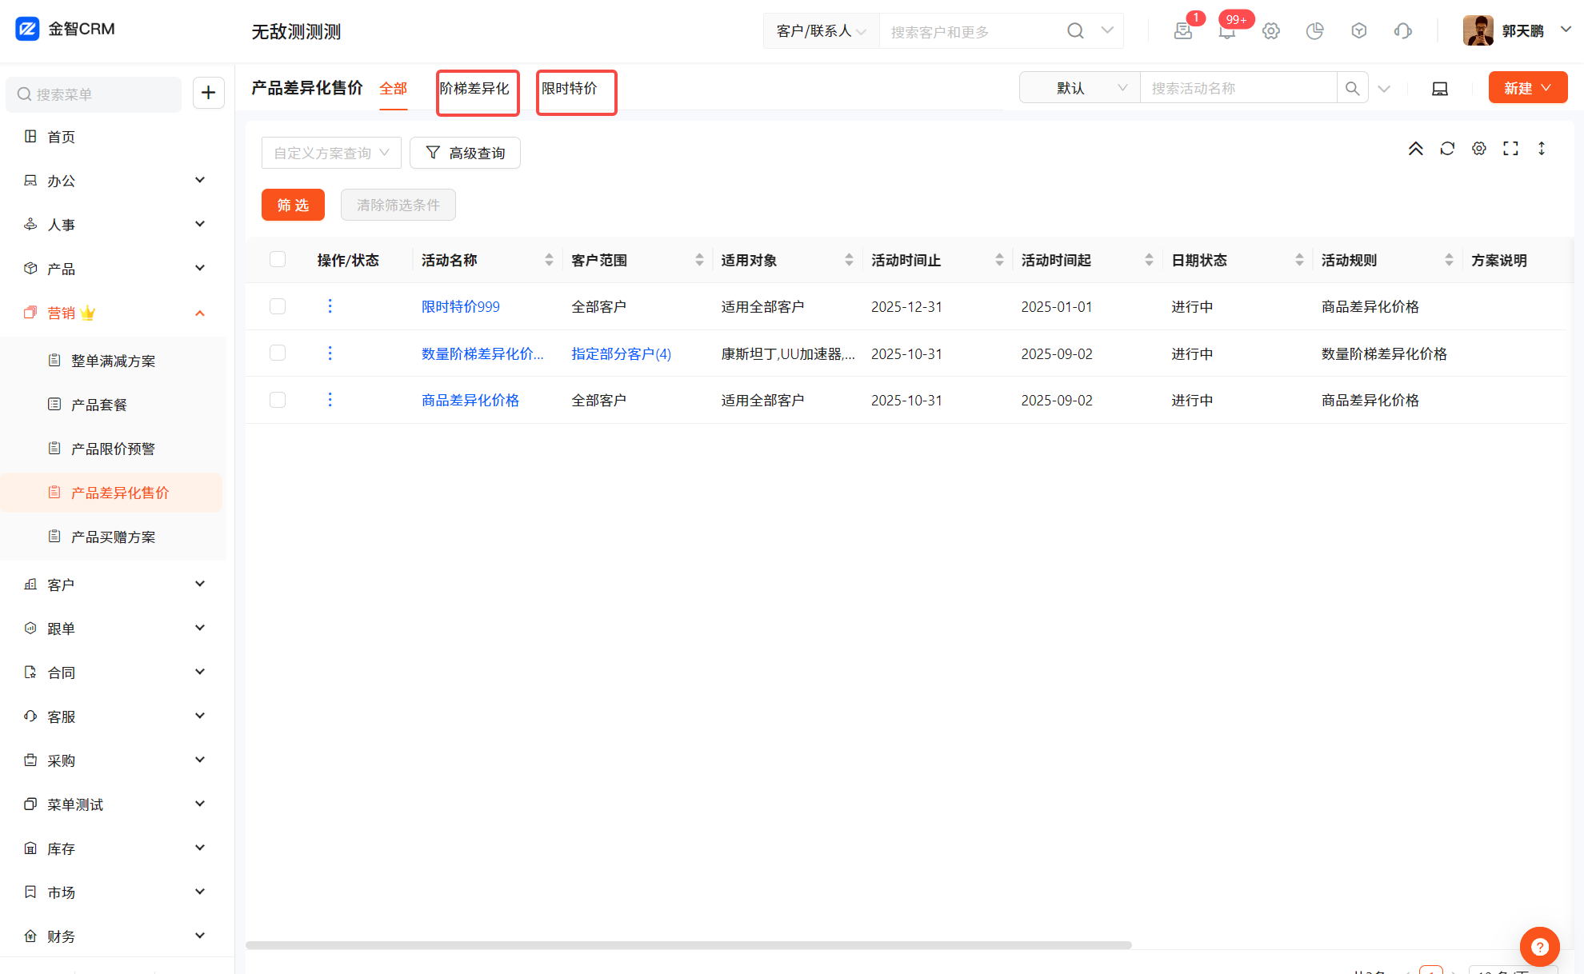The image size is (1584, 974).
Task: Open the 自定义方案查询 dropdown
Action: click(331, 153)
